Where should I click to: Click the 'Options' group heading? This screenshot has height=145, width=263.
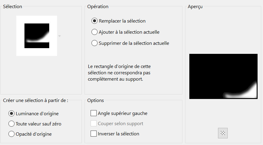pyautogui.click(x=95, y=100)
